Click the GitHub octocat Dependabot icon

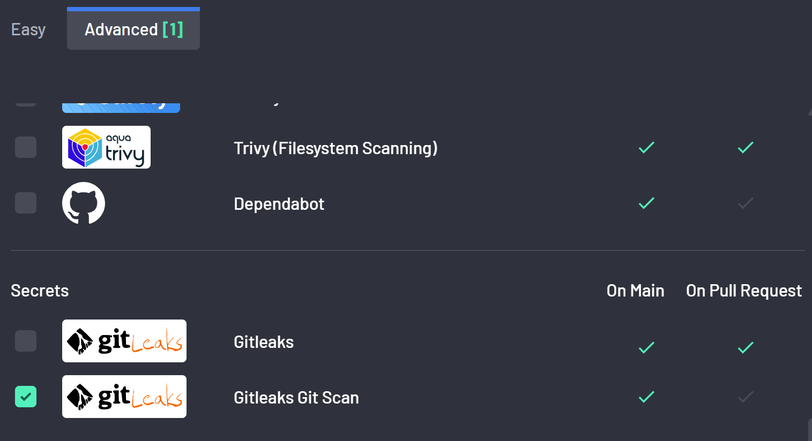84,203
